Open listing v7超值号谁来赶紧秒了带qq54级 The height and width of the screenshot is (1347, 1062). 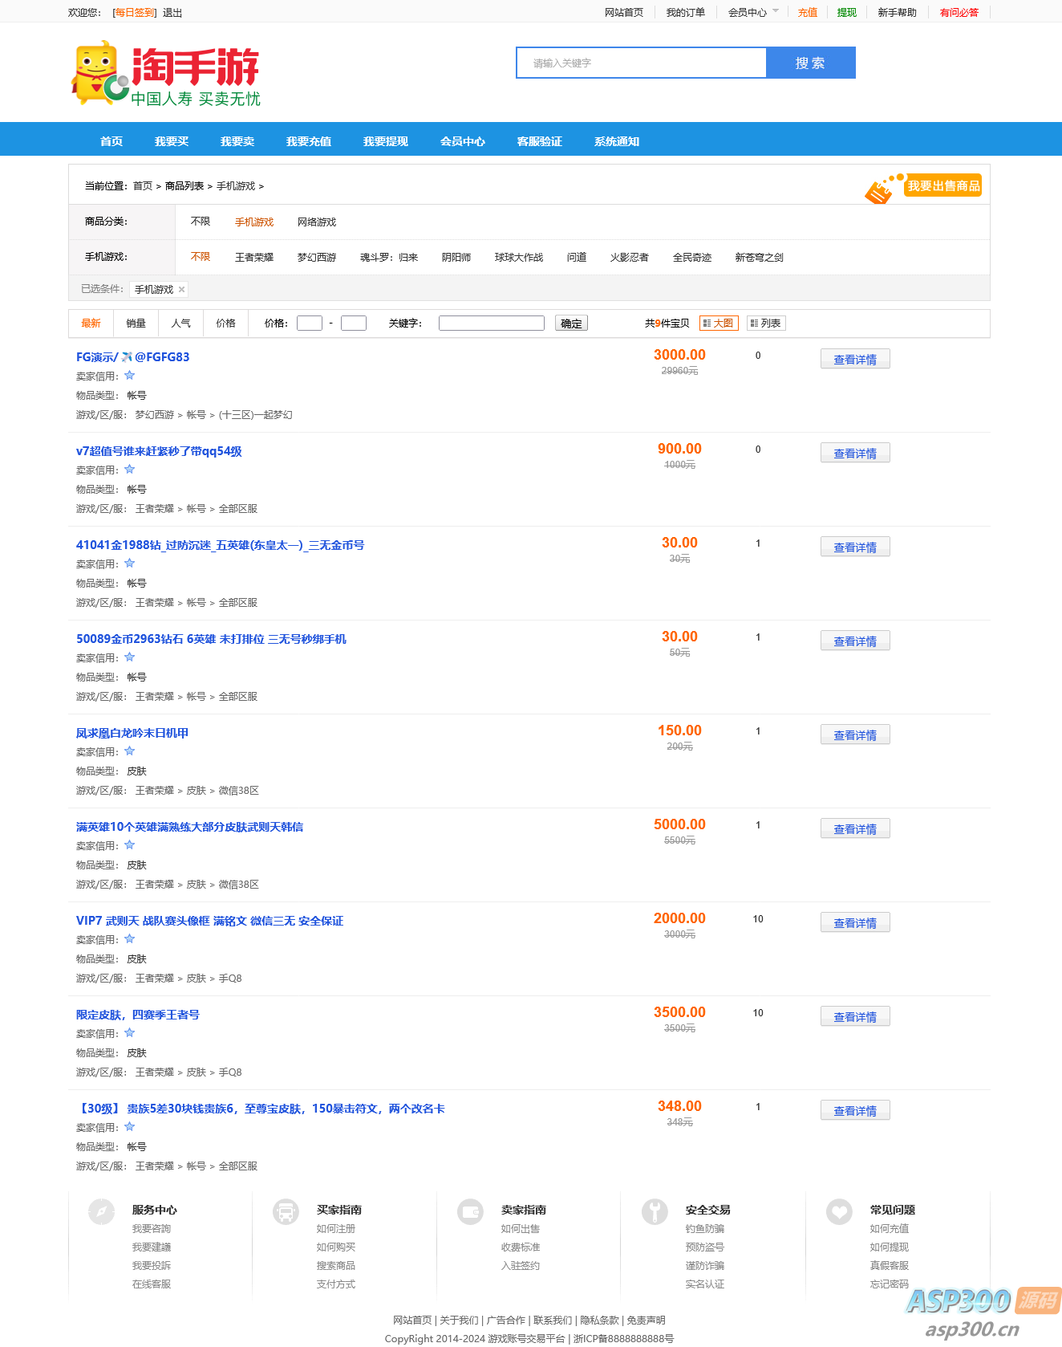click(159, 451)
